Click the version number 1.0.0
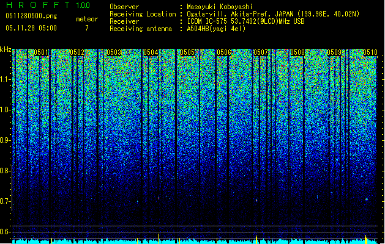The image size is (385, 244). [x=83, y=5]
